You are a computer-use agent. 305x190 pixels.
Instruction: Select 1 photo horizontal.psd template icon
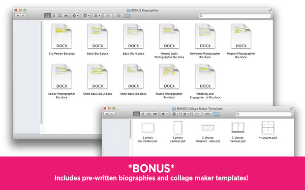(148, 128)
